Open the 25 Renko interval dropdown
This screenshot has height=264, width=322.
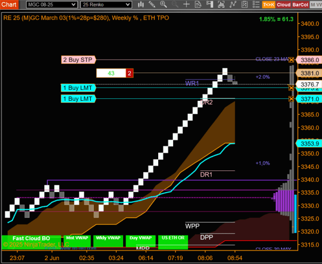pos(106,5)
